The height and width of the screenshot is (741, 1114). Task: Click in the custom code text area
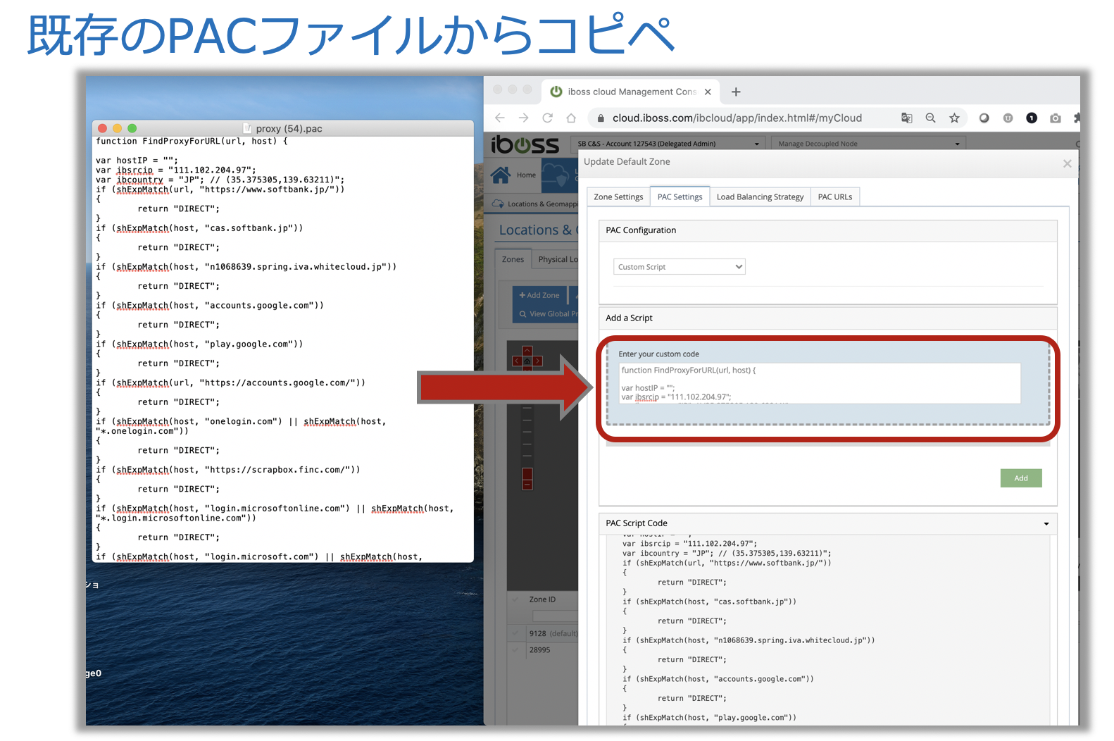coord(819,383)
